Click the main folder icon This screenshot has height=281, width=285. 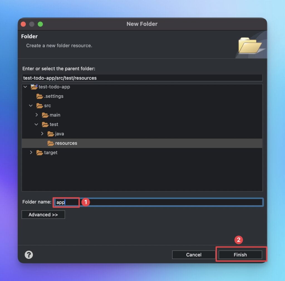[x=45, y=115]
